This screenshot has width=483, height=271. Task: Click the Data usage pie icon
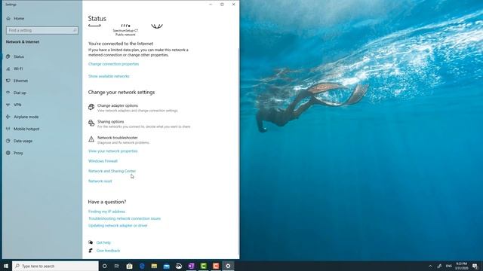(x=8, y=141)
